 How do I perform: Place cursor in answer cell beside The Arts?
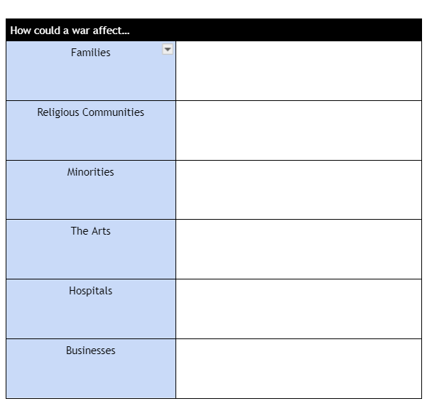pyautogui.click(x=298, y=250)
